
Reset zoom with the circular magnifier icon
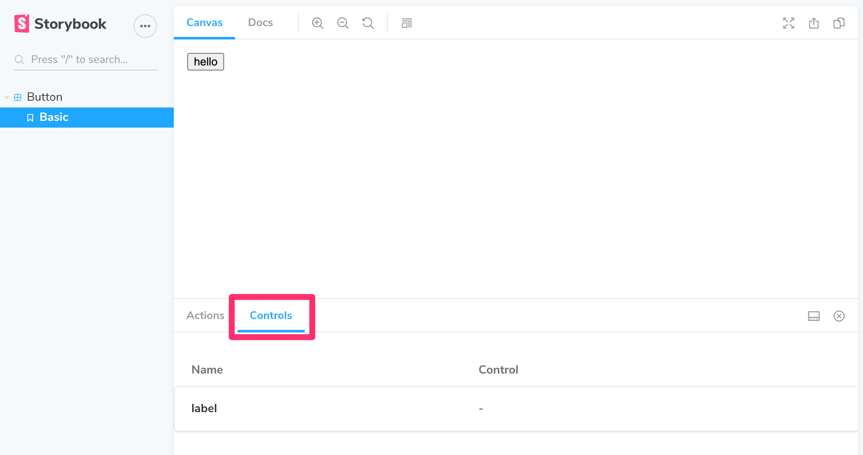pyautogui.click(x=368, y=23)
